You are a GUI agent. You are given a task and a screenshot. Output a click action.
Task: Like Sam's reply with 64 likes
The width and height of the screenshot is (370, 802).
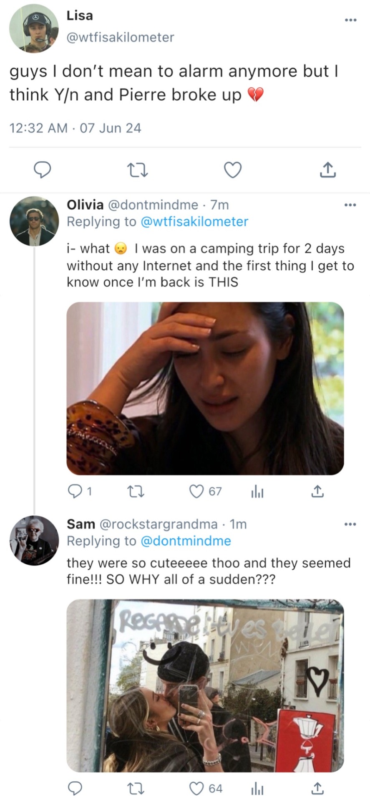(196, 789)
